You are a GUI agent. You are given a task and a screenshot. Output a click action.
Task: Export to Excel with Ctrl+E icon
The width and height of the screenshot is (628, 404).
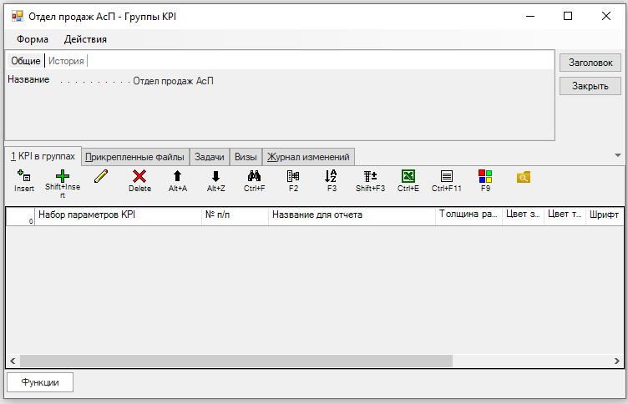[408, 176]
